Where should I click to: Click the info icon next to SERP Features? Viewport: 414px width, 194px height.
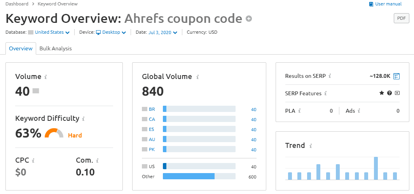(x=325, y=93)
